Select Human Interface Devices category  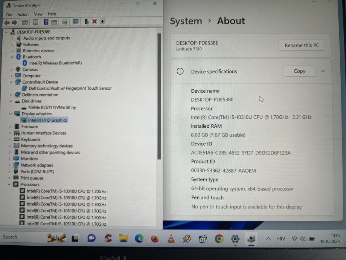43,133
